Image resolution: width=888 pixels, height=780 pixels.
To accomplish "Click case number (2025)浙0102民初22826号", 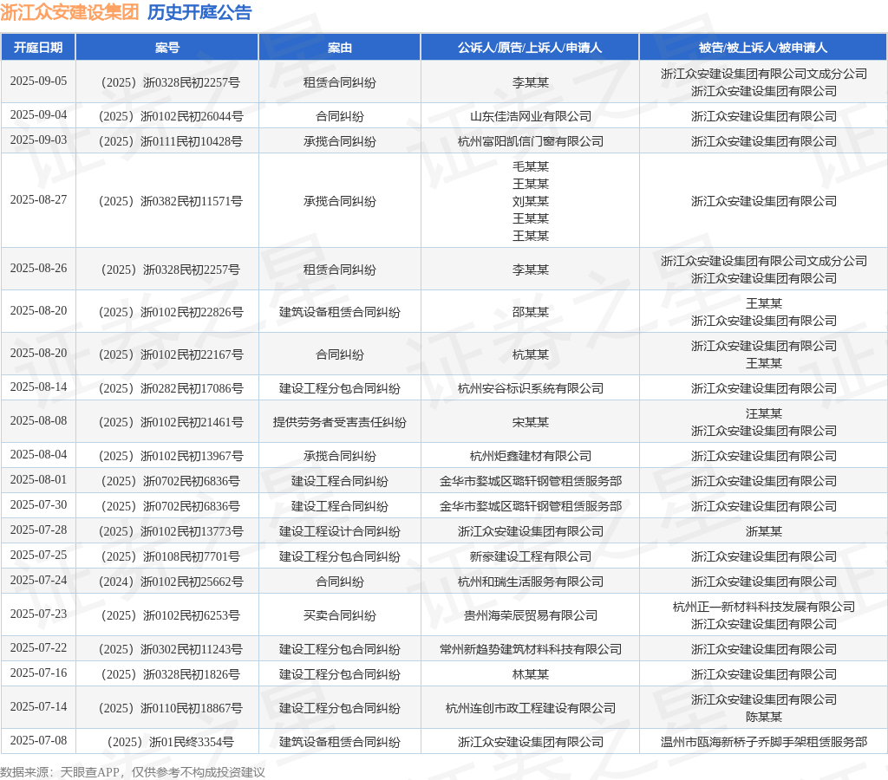I will pyautogui.click(x=171, y=312).
